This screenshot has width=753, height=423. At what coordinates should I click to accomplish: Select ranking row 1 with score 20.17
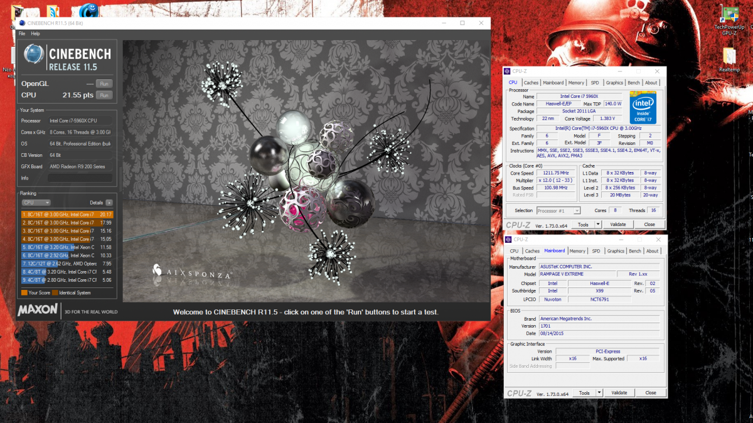click(67, 214)
